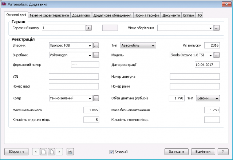
Task: Expand the Колір dropdown list
Action: pyautogui.click(x=90, y=98)
